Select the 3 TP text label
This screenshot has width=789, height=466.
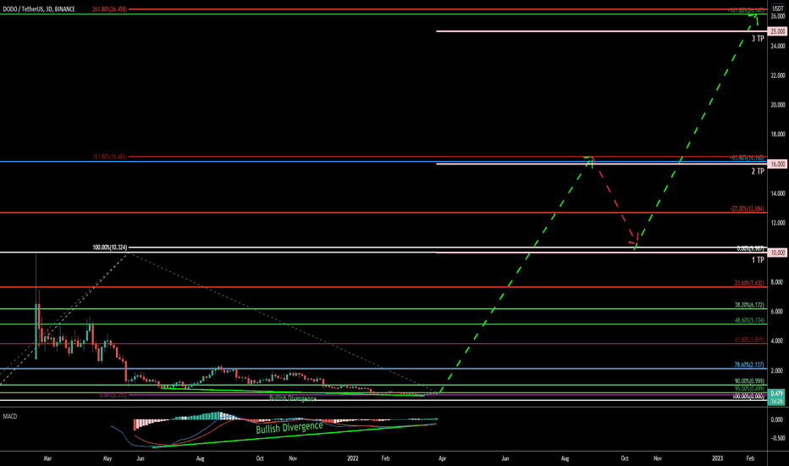pyautogui.click(x=758, y=39)
